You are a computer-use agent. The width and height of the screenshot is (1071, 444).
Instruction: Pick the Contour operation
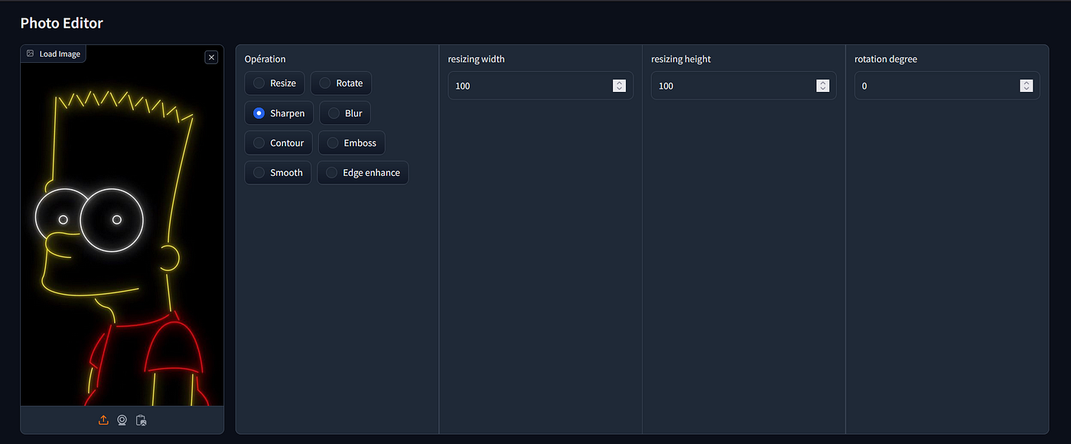click(x=278, y=143)
